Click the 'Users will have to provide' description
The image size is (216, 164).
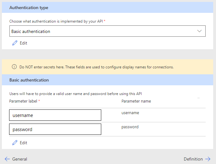(75, 94)
